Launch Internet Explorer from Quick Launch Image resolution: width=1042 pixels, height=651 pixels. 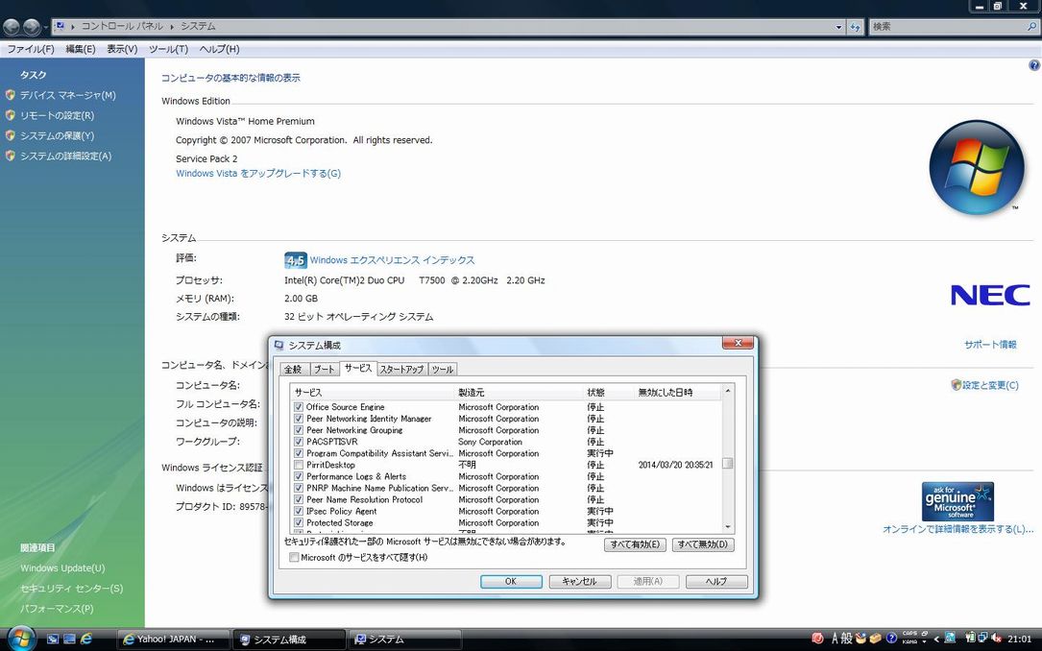[x=86, y=639]
